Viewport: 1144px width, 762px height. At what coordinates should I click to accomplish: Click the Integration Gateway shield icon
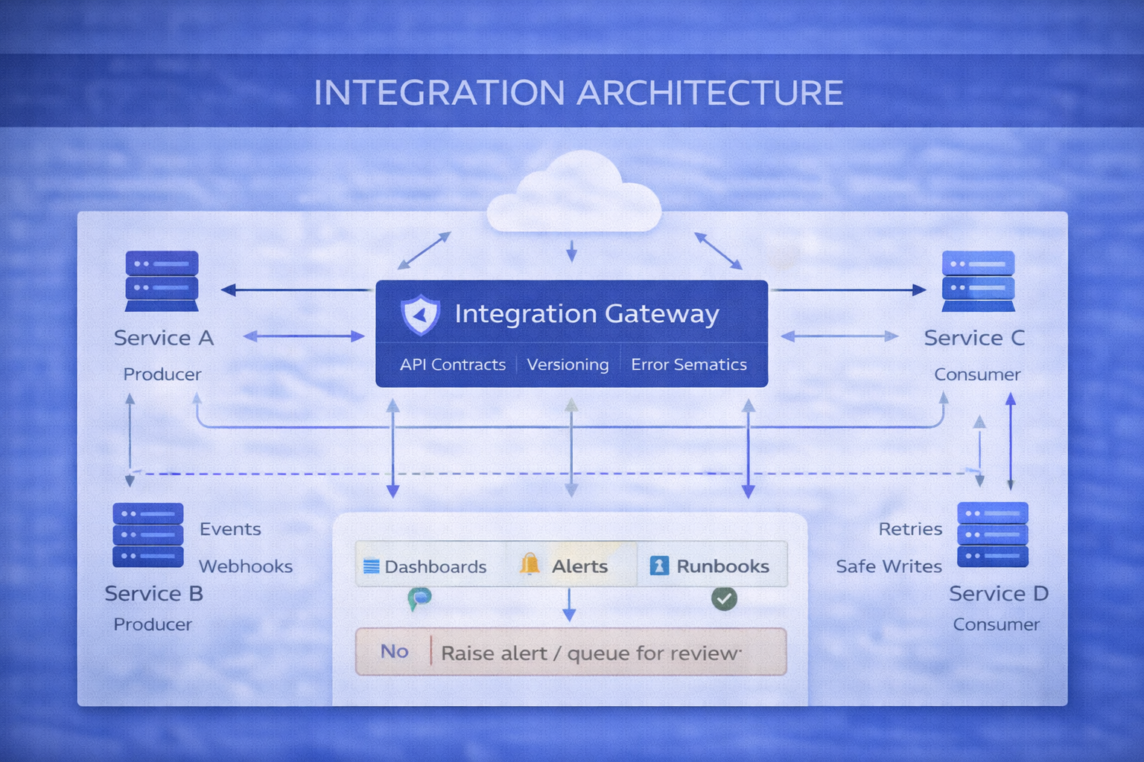tap(420, 314)
